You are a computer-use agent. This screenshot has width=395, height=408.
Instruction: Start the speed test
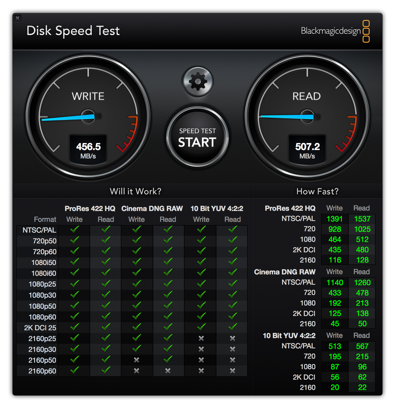tap(197, 137)
